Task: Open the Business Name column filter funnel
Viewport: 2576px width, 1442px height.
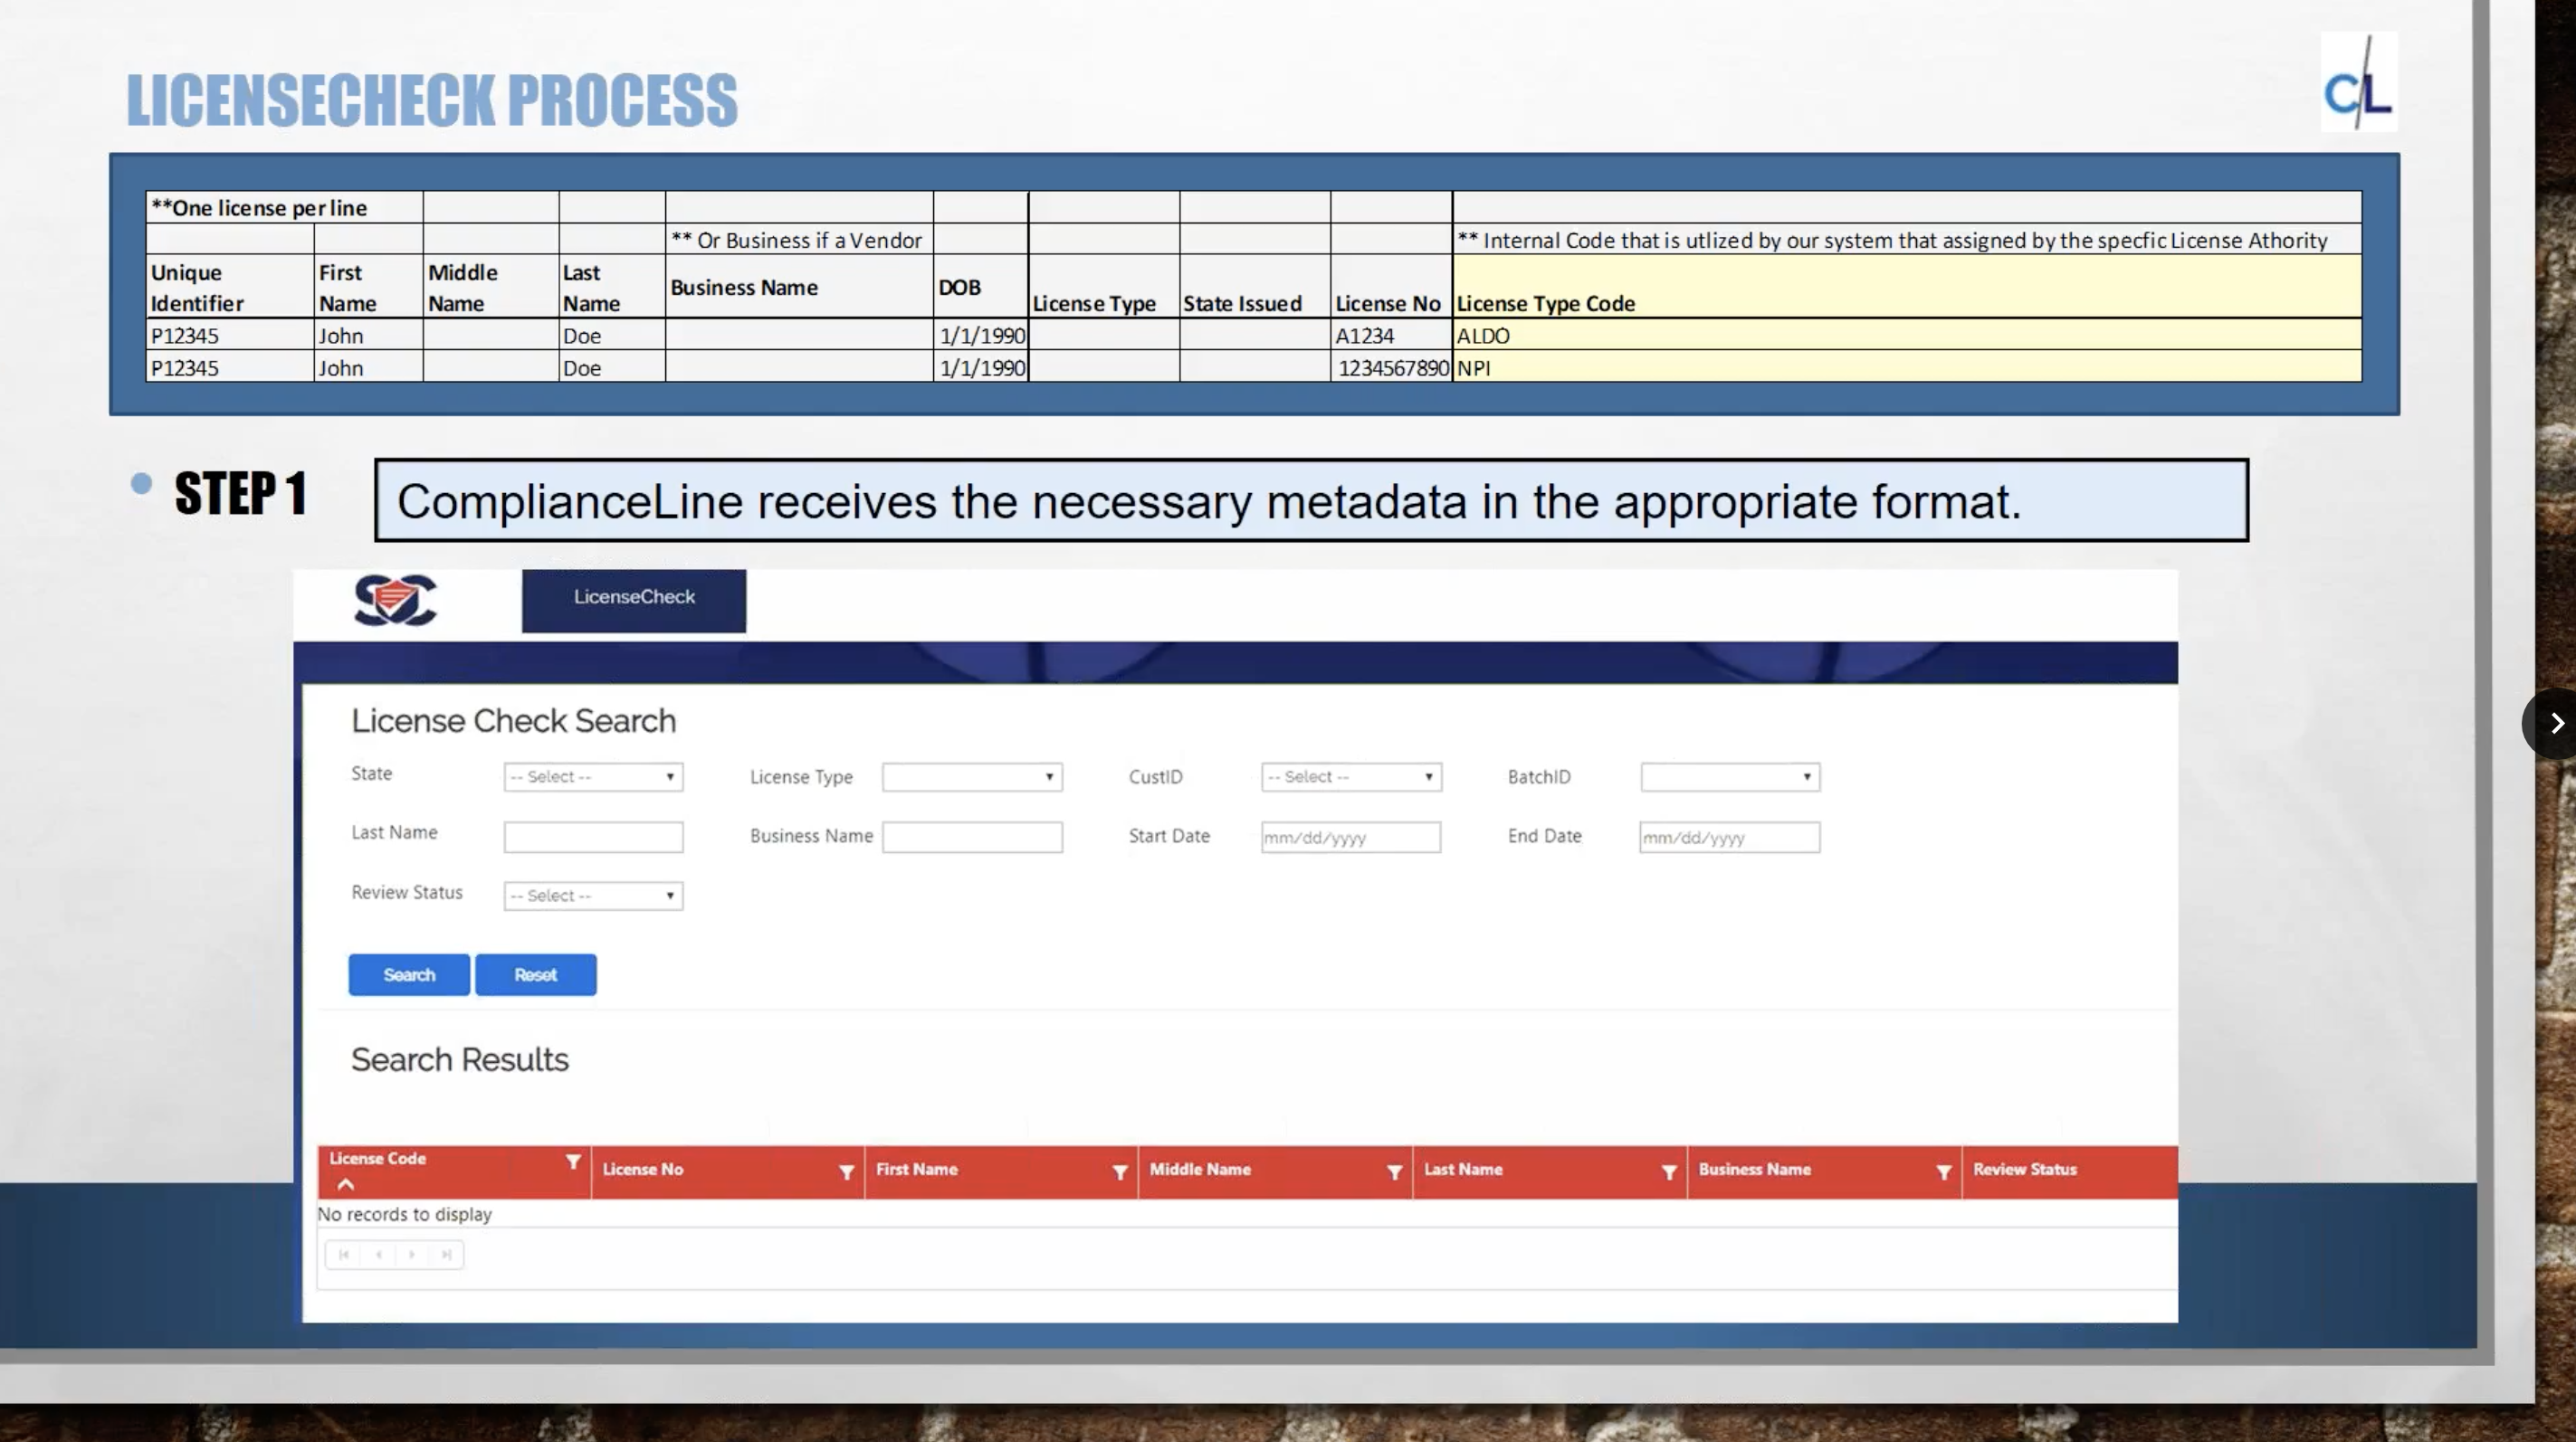Action: point(1943,1172)
